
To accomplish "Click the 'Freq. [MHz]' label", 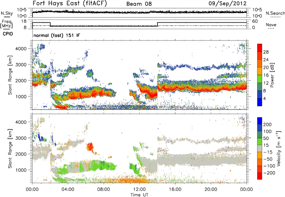I will 7,24.
